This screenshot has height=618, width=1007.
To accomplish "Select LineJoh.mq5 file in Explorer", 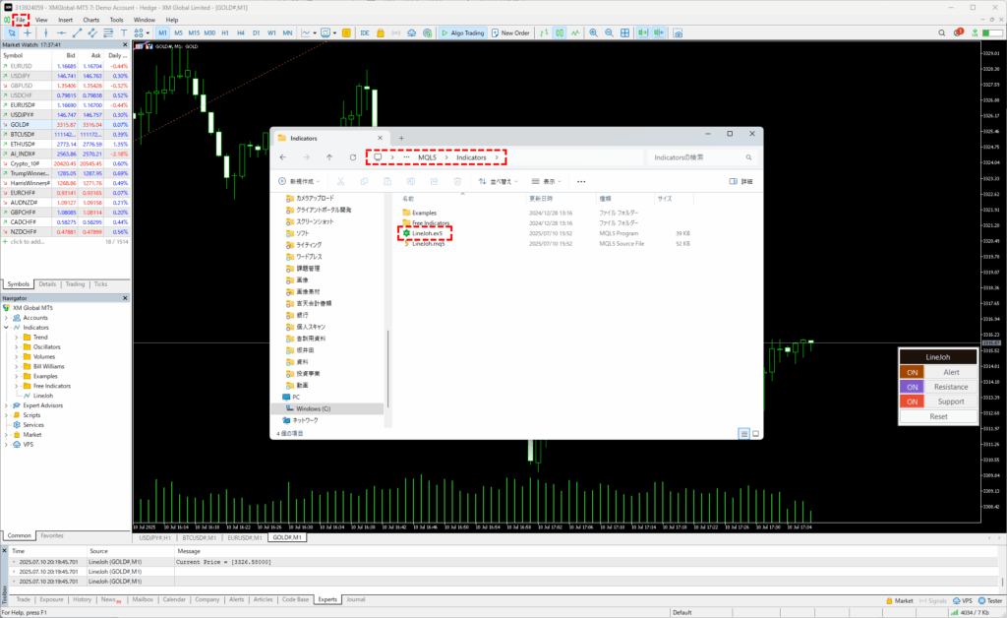I will (x=429, y=243).
